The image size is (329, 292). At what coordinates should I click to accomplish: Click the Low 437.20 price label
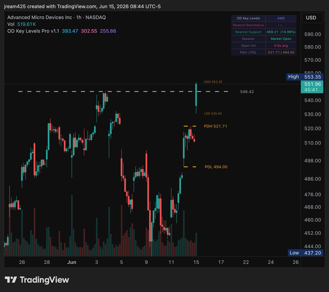(x=306, y=253)
